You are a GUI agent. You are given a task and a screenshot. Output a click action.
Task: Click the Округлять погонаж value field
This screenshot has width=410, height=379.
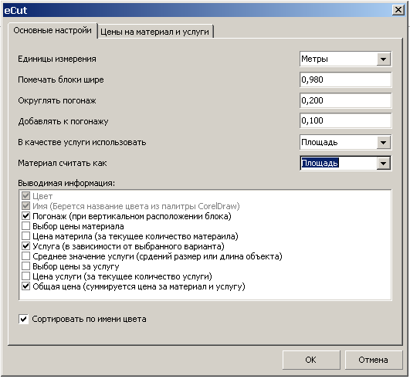click(x=345, y=100)
